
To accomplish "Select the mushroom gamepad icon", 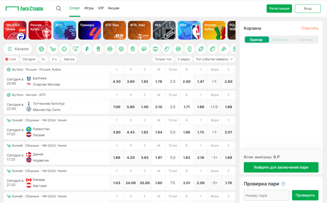I will click(x=133, y=49).
